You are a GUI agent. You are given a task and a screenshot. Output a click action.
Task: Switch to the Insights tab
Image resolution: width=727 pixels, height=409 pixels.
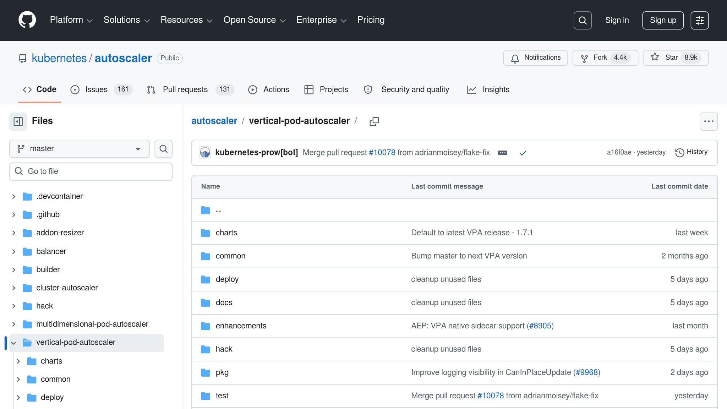488,89
